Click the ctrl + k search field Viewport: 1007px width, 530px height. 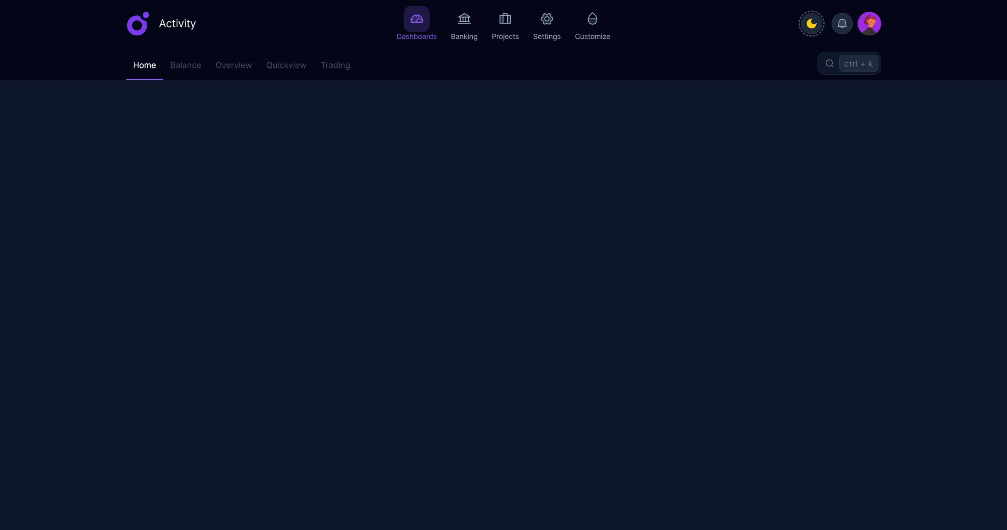858,64
